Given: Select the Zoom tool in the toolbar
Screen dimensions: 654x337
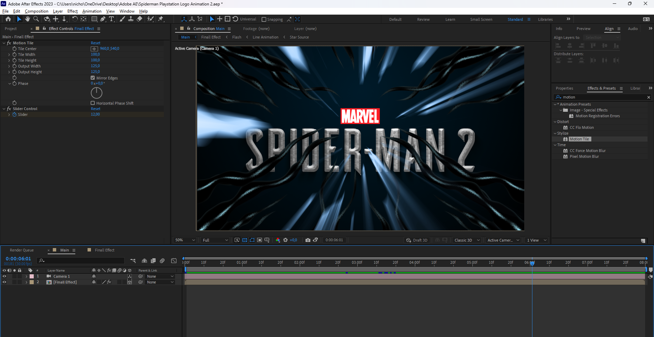Looking at the screenshot, I should coord(36,19).
